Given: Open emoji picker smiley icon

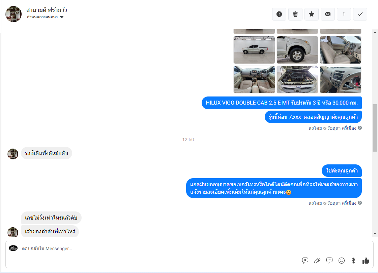Looking at the screenshot, I should click(342, 261).
